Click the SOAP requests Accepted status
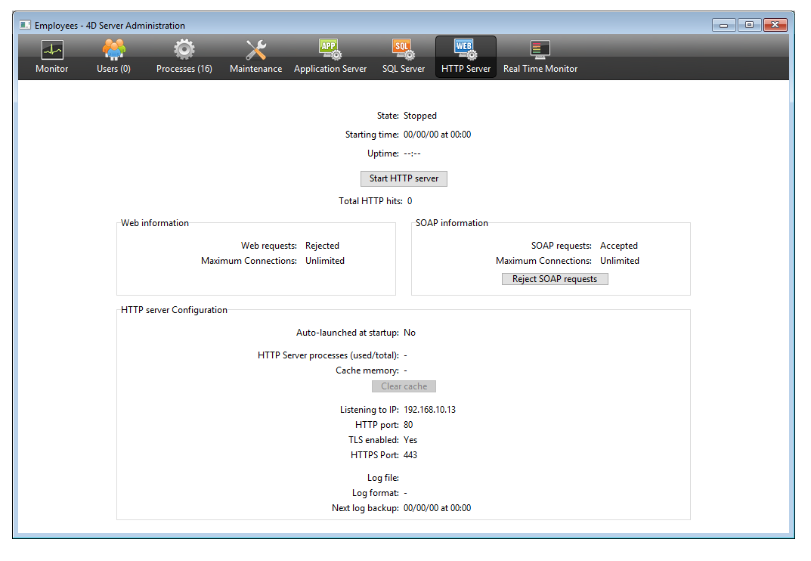The width and height of the screenshot is (811, 561). [x=618, y=246]
